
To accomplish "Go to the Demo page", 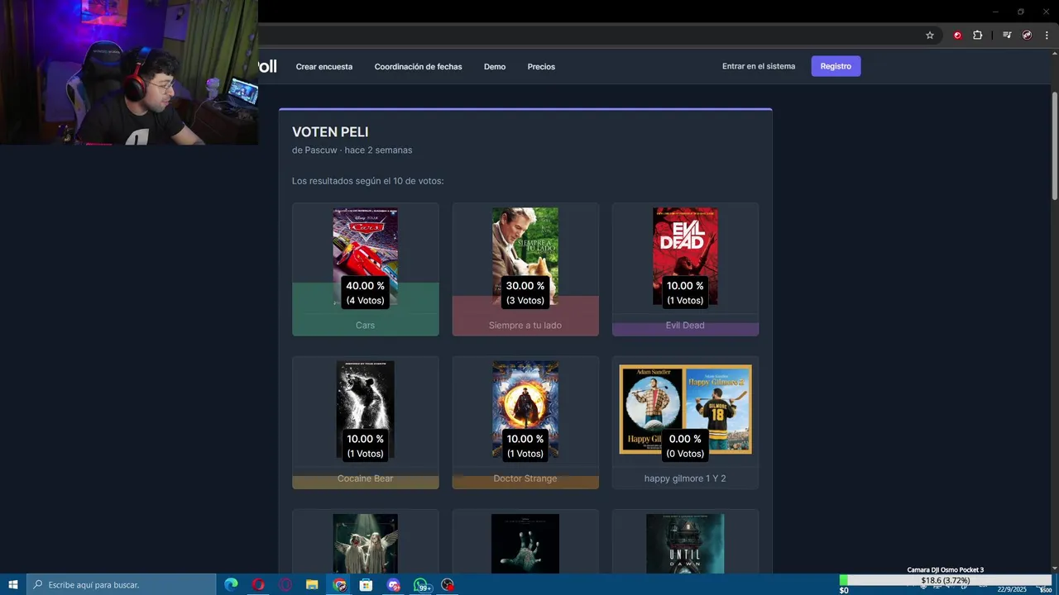I will (495, 66).
